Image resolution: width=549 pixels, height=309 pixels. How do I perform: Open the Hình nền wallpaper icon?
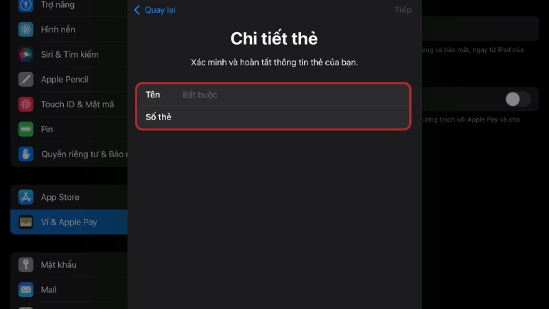(x=25, y=30)
